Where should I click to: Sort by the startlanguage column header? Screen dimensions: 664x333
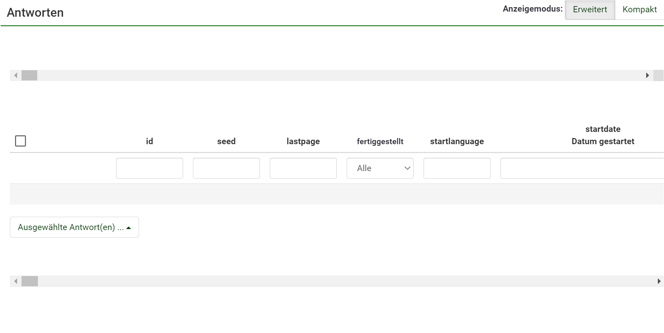(x=457, y=141)
